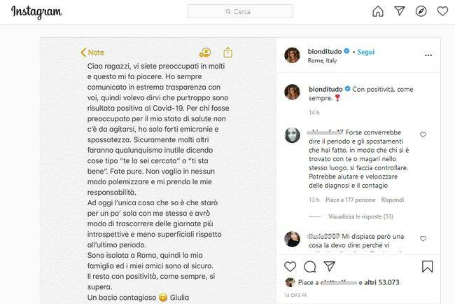Open bionditudo profile picture in post header
Viewport: 455px width, 304px height.
click(x=292, y=55)
